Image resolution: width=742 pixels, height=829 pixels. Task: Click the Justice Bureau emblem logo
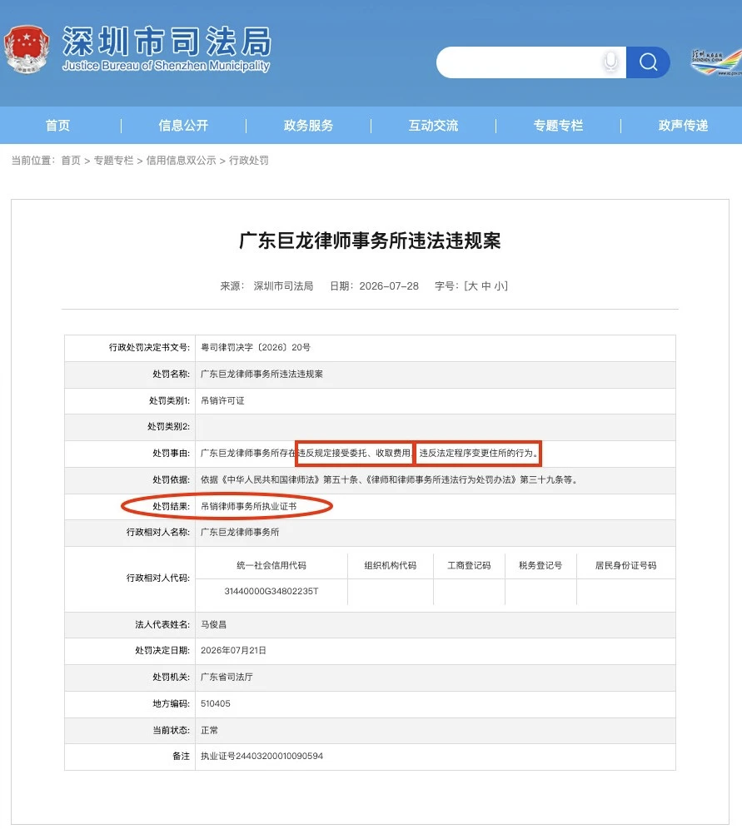(x=27, y=49)
